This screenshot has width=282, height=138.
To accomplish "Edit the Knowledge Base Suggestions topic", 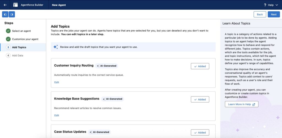I will (x=57, y=115).
